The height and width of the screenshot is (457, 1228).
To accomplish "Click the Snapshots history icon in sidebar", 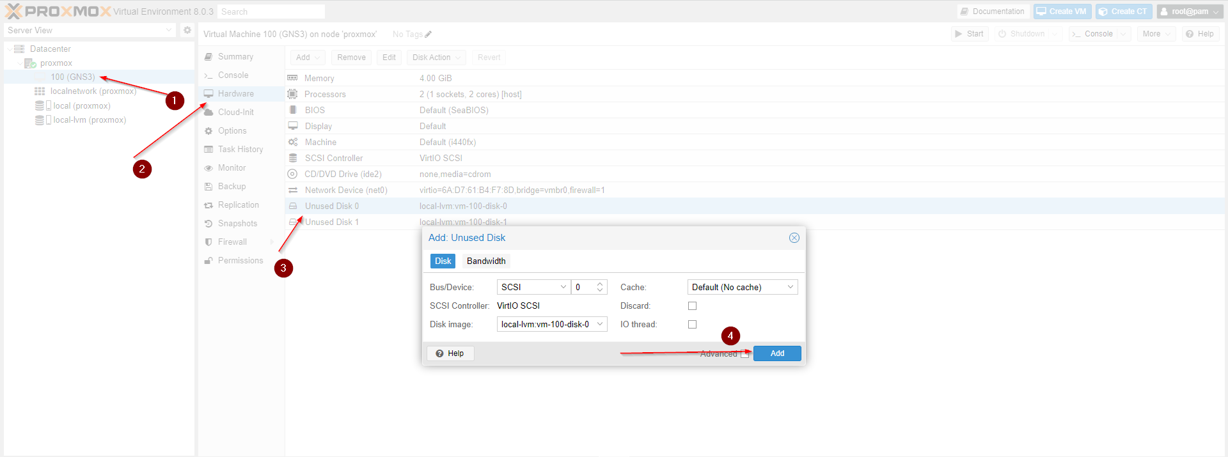I will [x=209, y=224].
